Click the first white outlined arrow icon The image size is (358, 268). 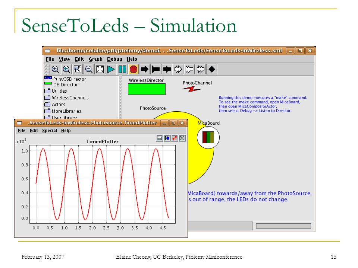pyautogui.click(x=178, y=69)
